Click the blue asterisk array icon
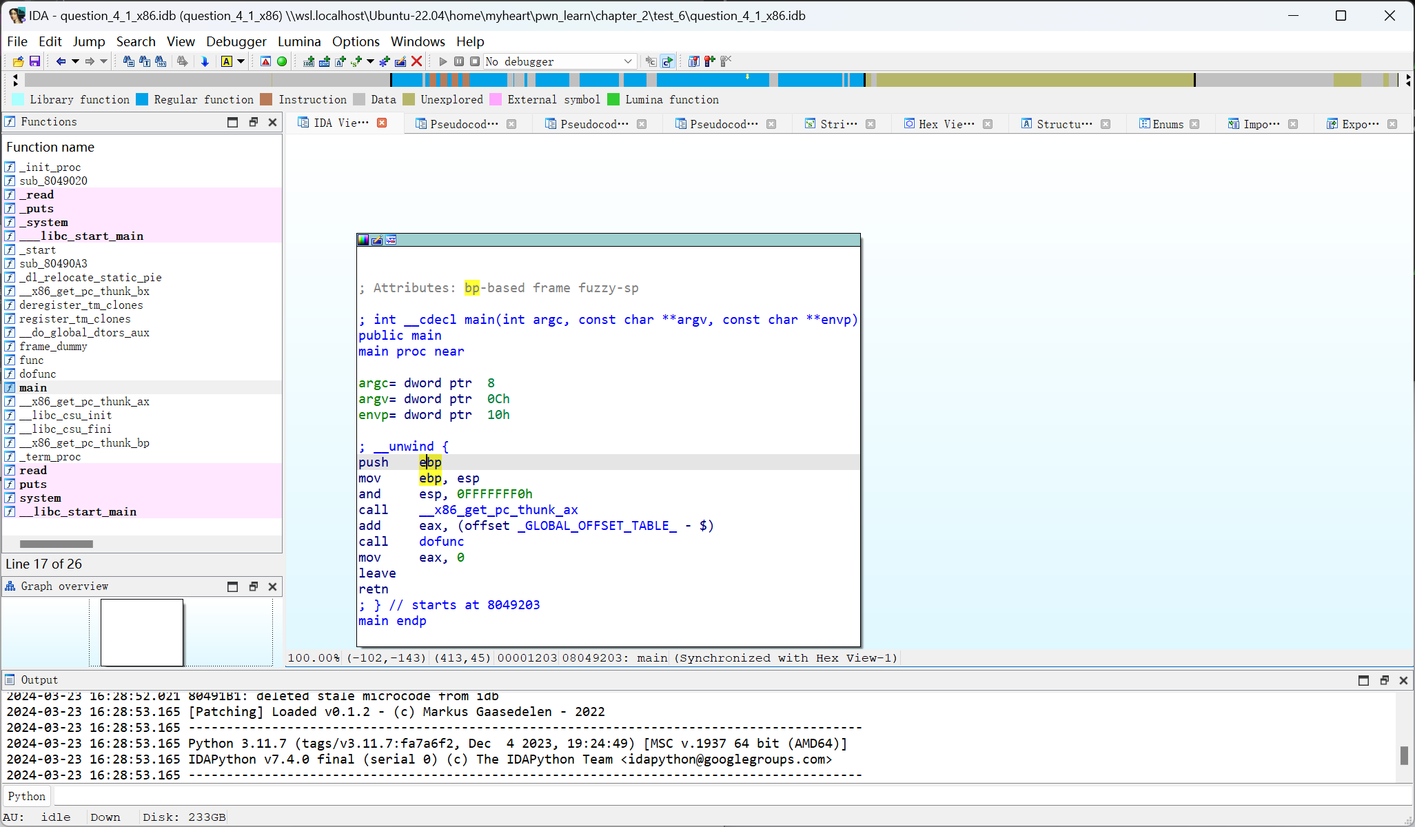The width and height of the screenshot is (1415, 827). 385,61
